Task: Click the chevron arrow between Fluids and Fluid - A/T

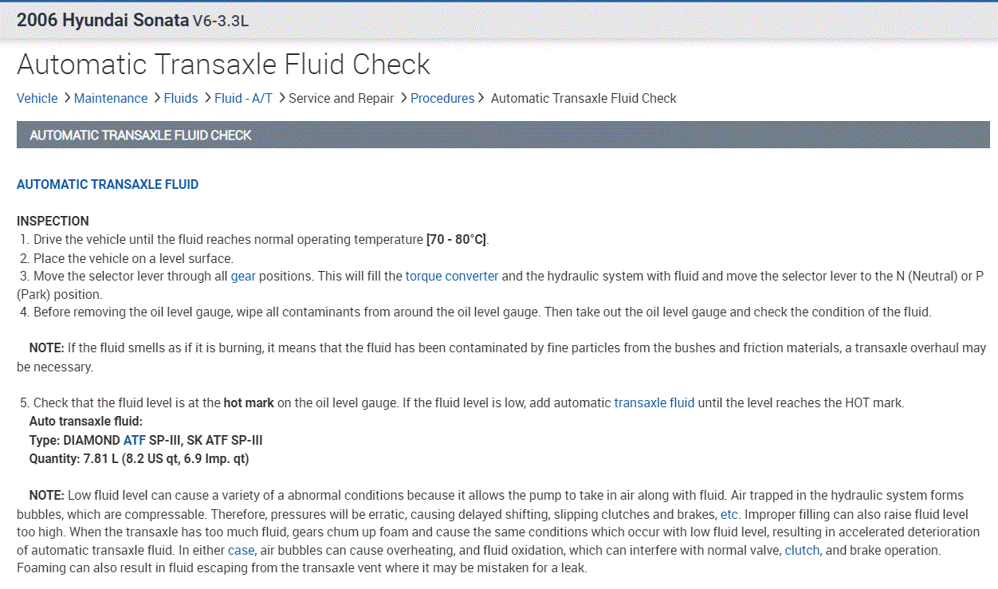Action: pos(207,98)
